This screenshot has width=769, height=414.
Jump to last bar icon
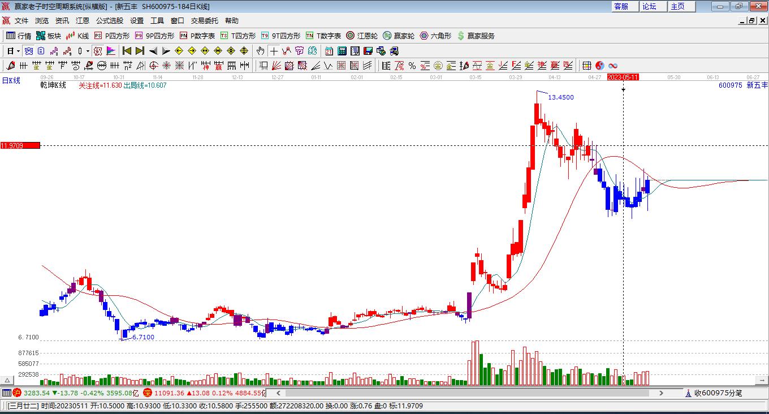[x=140, y=51]
